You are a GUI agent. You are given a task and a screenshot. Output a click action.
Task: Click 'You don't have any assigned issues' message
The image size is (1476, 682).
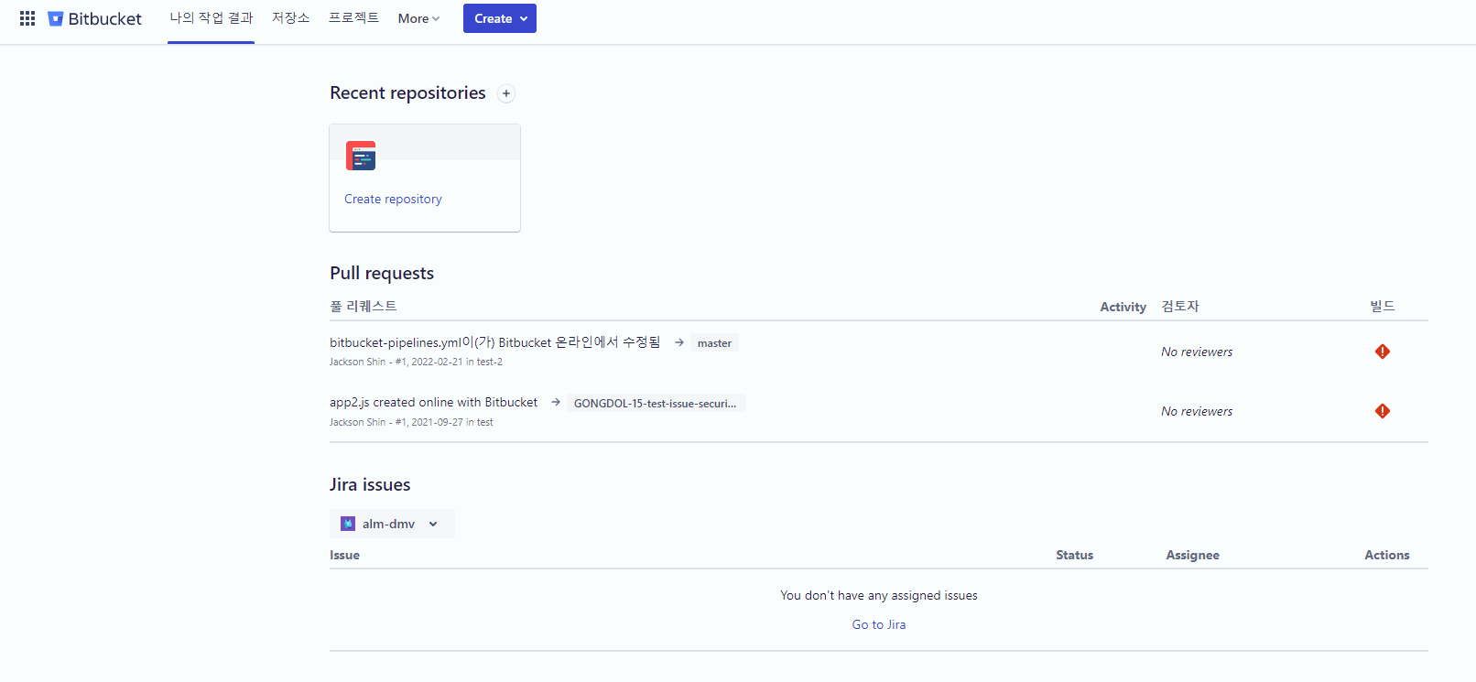(879, 595)
